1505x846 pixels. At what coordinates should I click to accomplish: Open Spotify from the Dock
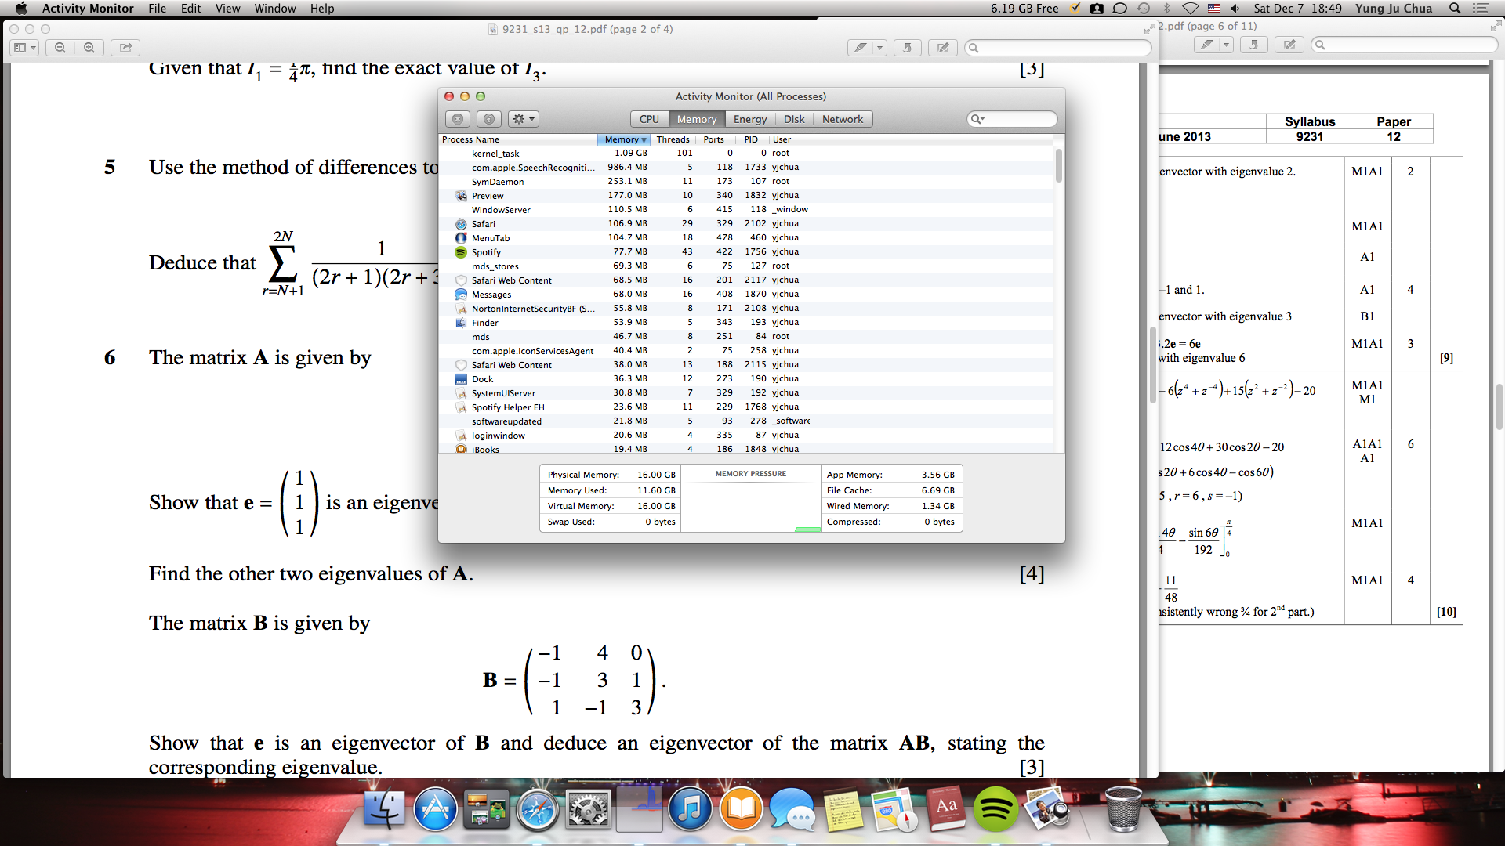995,809
